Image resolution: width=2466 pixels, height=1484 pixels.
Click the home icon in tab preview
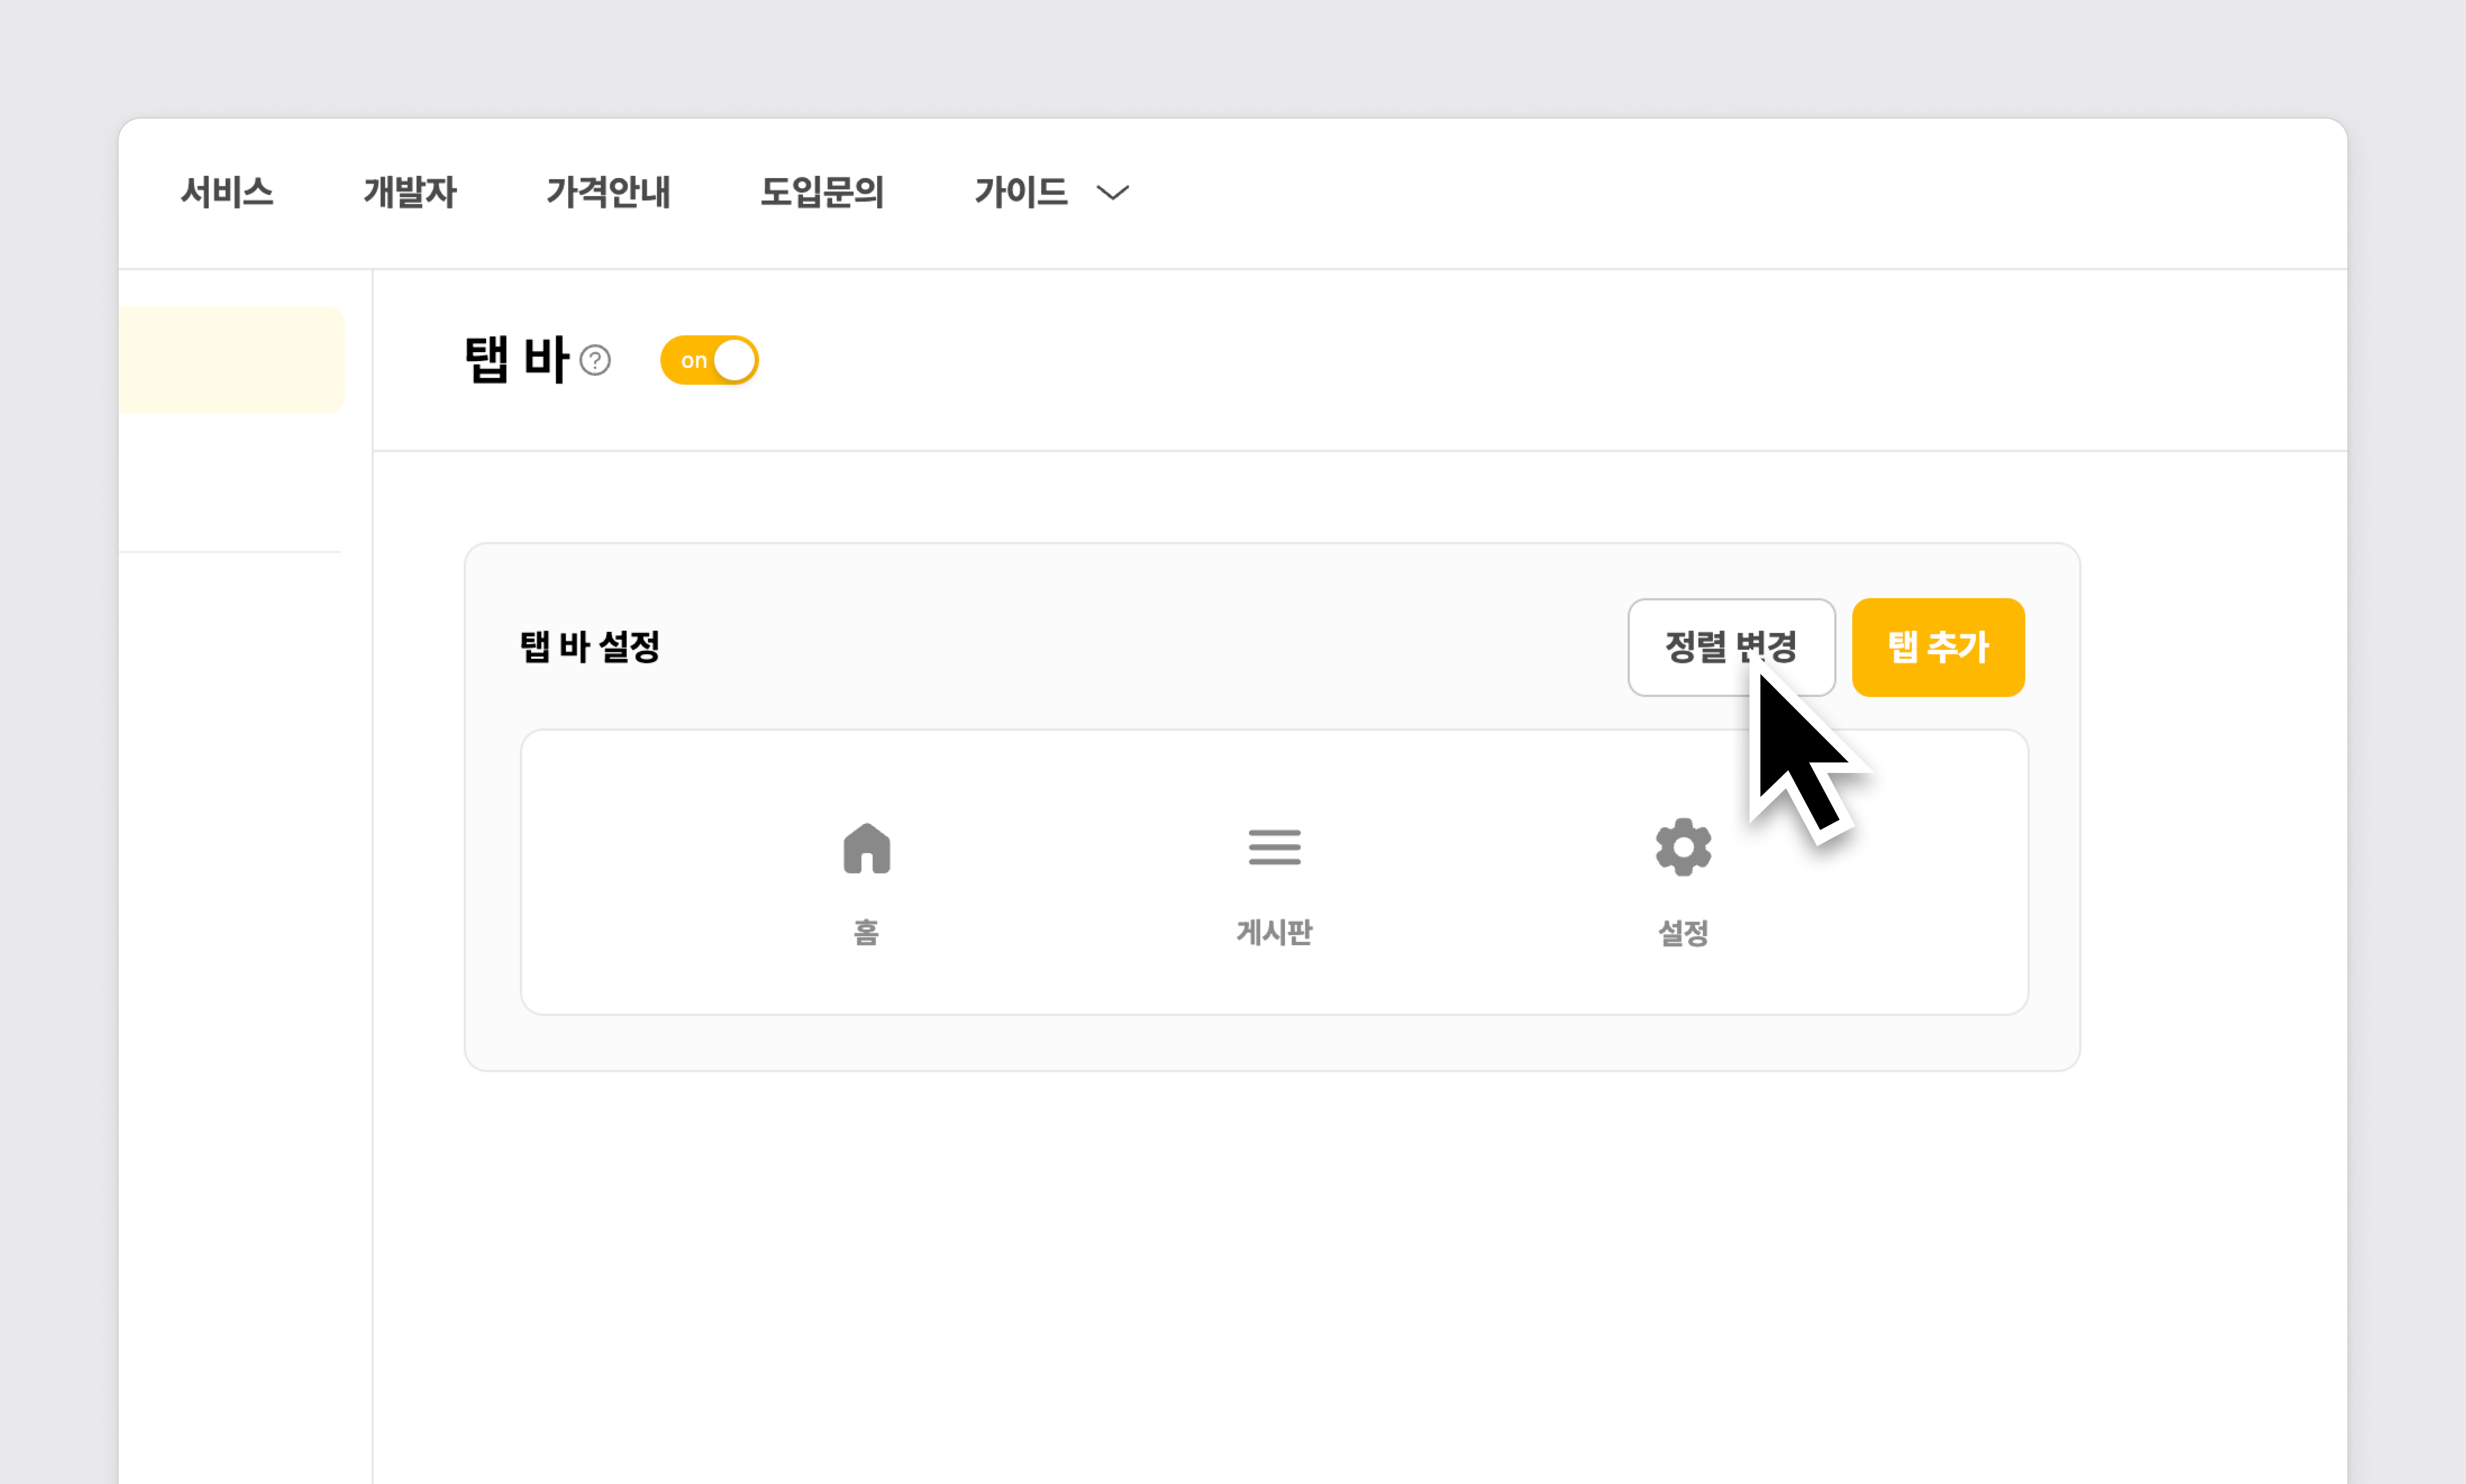[x=866, y=848]
